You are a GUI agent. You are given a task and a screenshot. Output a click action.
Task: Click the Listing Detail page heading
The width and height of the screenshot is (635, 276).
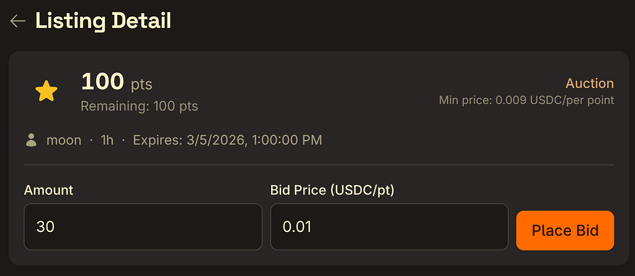(103, 21)
